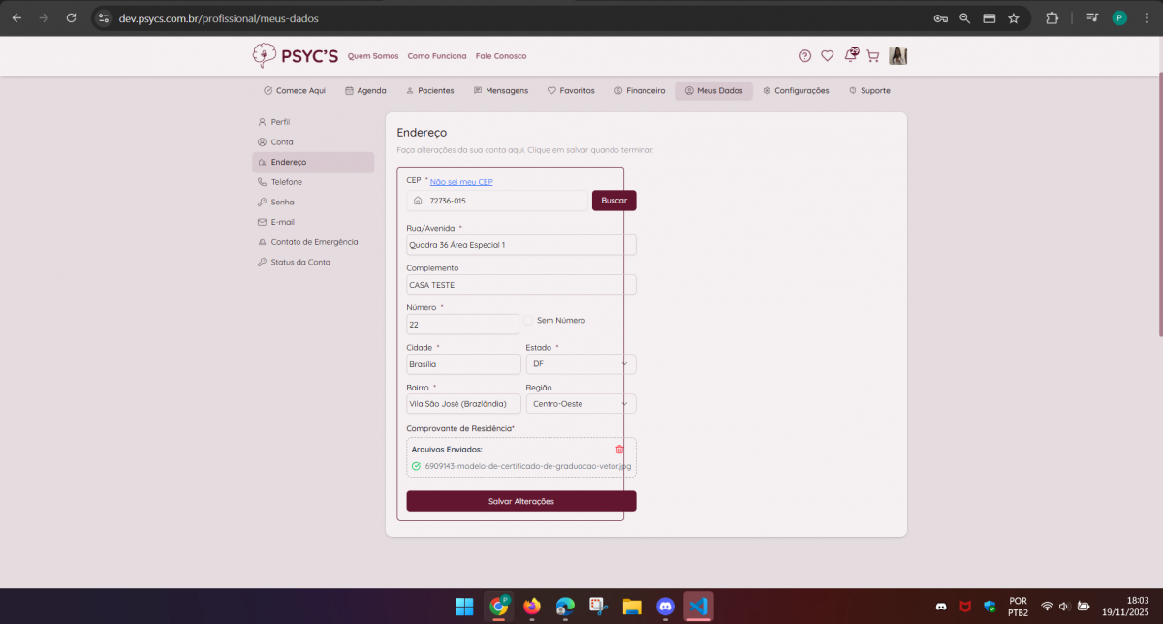
Task: Delete uploaded file with trash icon
Action: coord(620,450)
